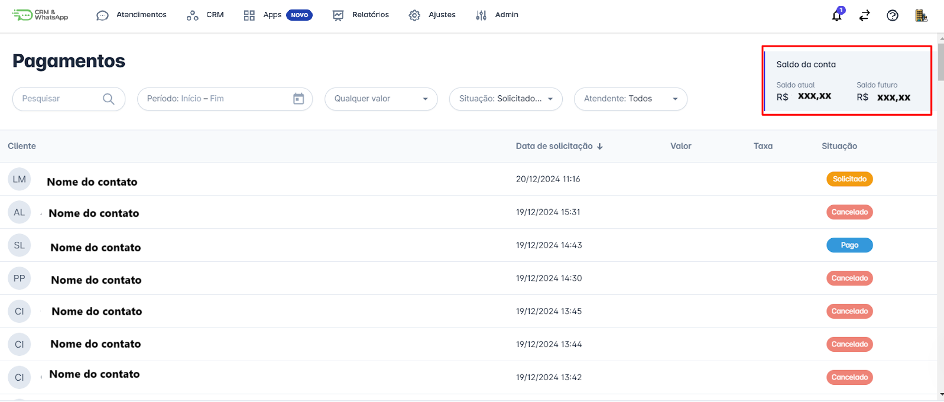Viewport: 944px width, 402px height.
Task: Click the blue Pago status badge
Action: pos(849,245)
